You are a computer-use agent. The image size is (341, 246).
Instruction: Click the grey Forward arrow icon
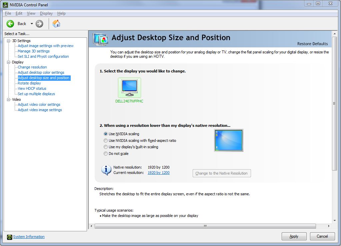(39, 24)
